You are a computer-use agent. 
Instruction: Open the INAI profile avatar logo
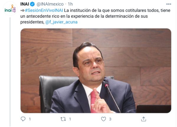tap(10, 9)
